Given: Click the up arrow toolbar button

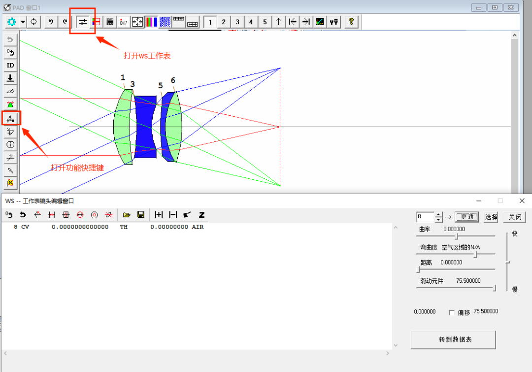Looking at the screenshot, I should click(278, 22).
